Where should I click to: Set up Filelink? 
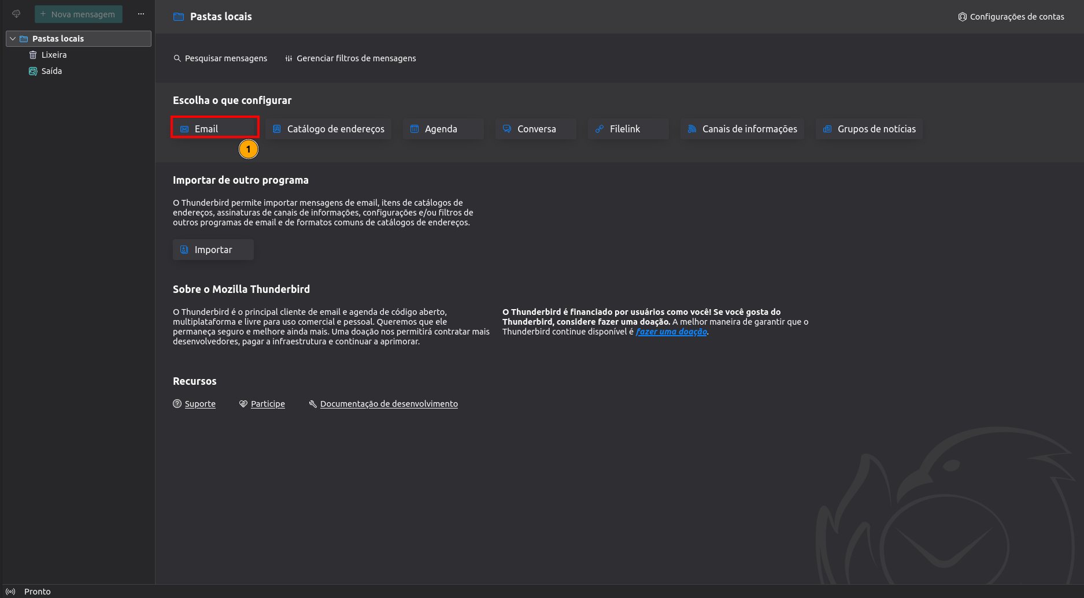[x=628, y=129]
